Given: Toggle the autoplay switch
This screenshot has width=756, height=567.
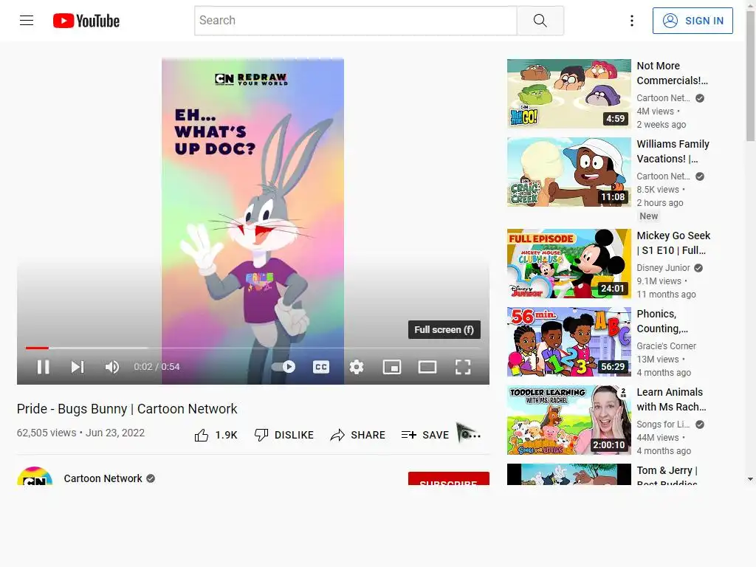Looking at the screenshot, I should (x=283, y=367).
